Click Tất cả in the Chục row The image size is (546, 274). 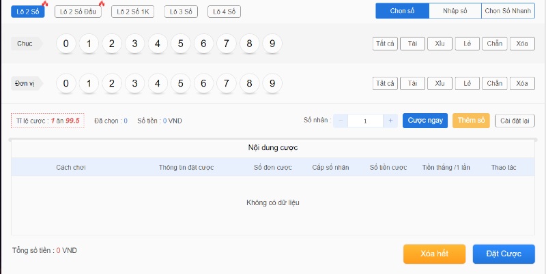pyautogui.click(x=385, y=44)
